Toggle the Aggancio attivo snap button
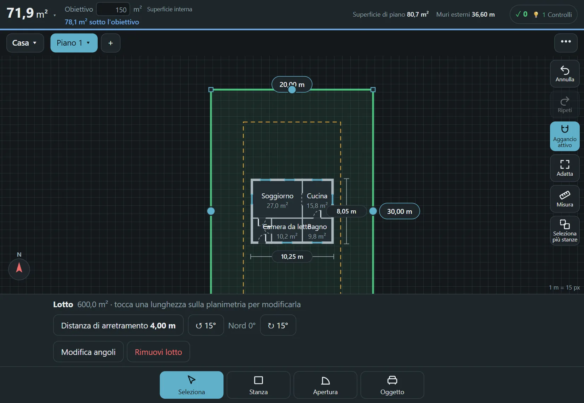This screenshot has height=403, width=584. [x=565, y=136]
